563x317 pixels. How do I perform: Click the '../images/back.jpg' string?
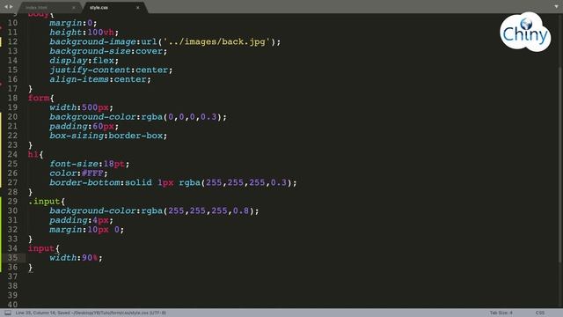[217, 41]
